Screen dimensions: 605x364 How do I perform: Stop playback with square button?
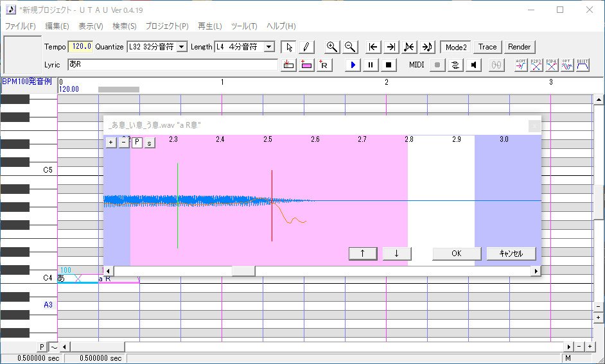click(389, 65)
